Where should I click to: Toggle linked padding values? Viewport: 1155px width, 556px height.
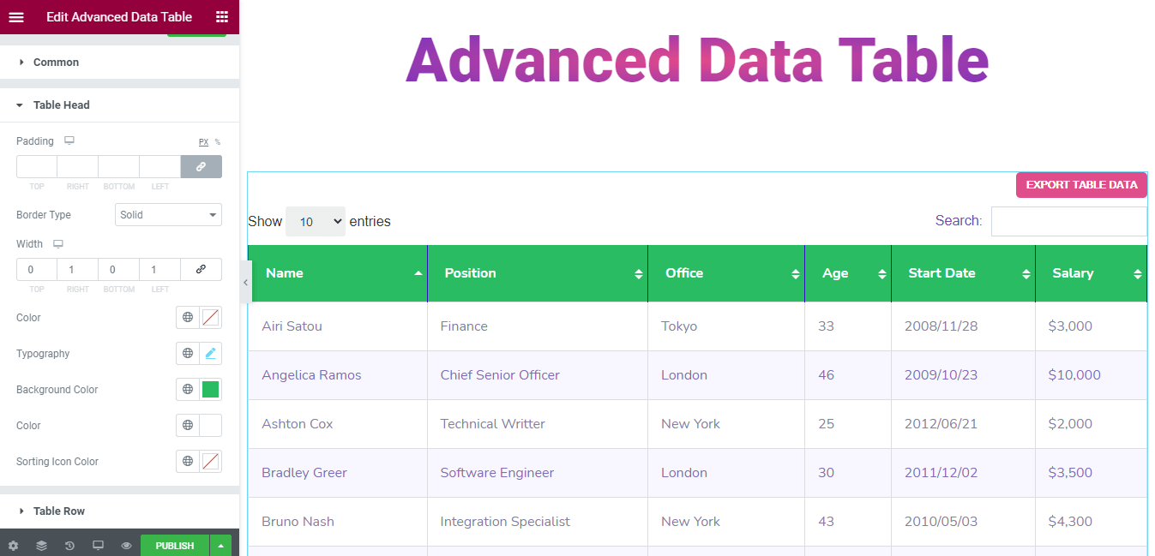pyautogui.click(x=202, y=166)
